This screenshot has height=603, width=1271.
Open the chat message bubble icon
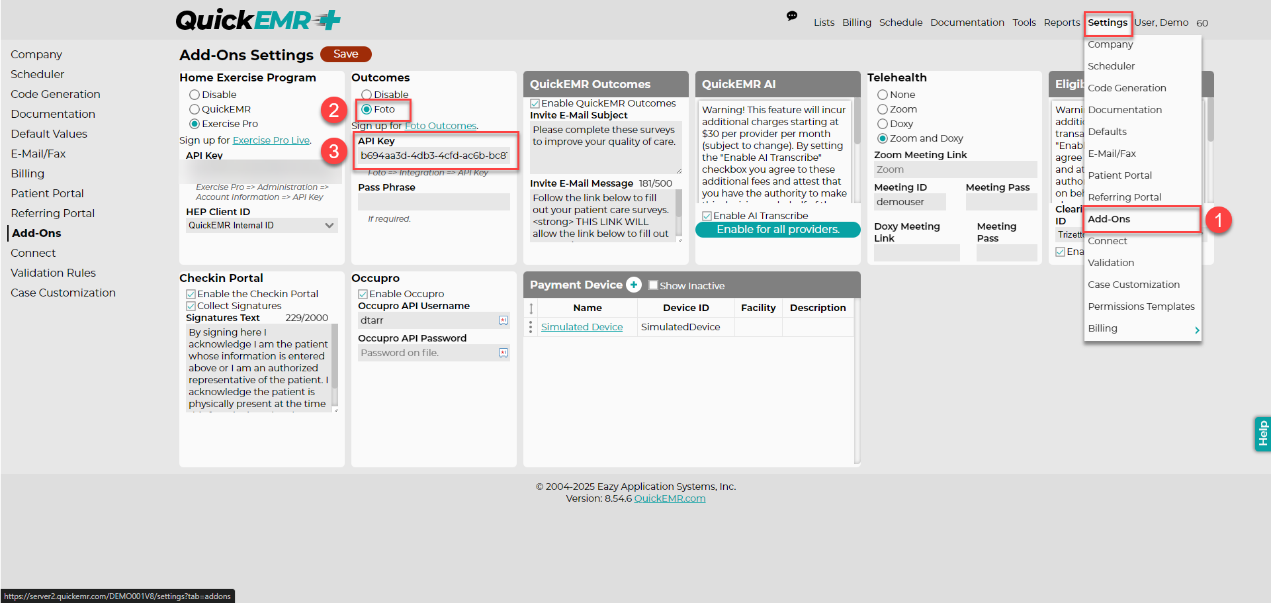pyautogui.click(x=791, y=16)
